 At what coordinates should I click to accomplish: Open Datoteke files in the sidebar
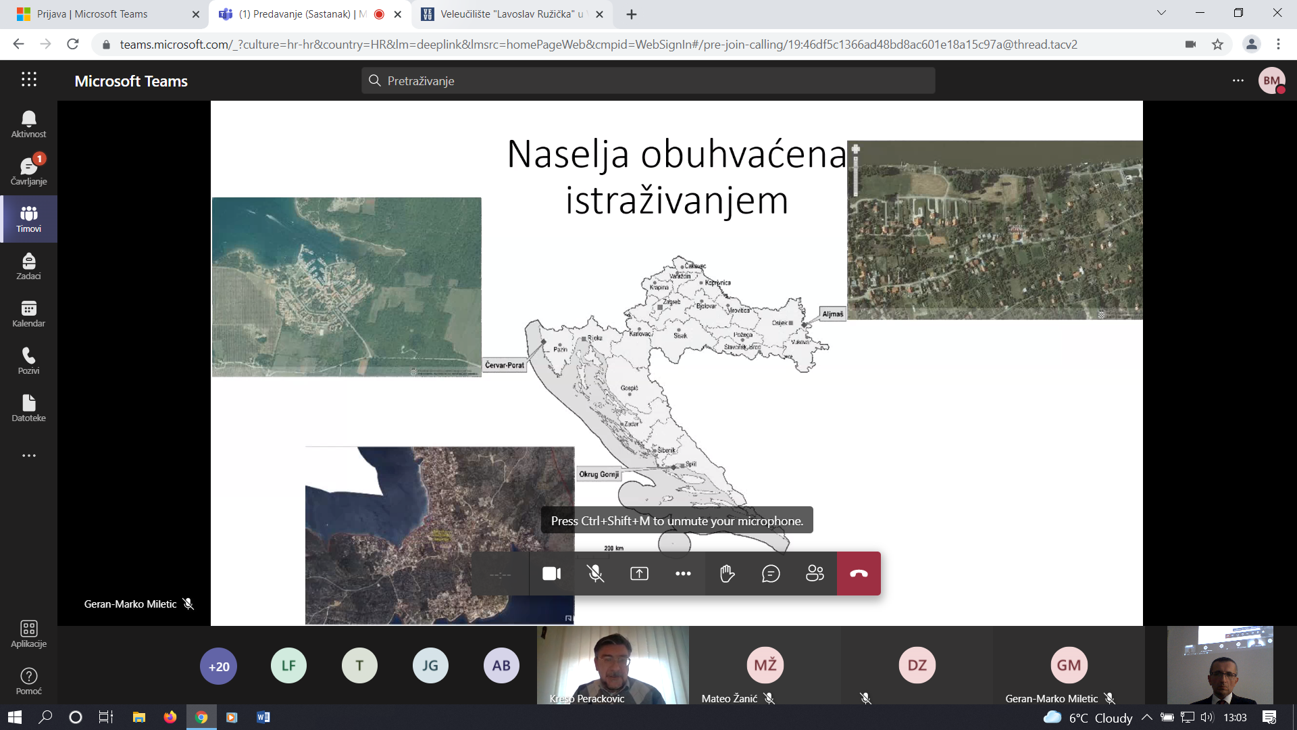[28, 408]
